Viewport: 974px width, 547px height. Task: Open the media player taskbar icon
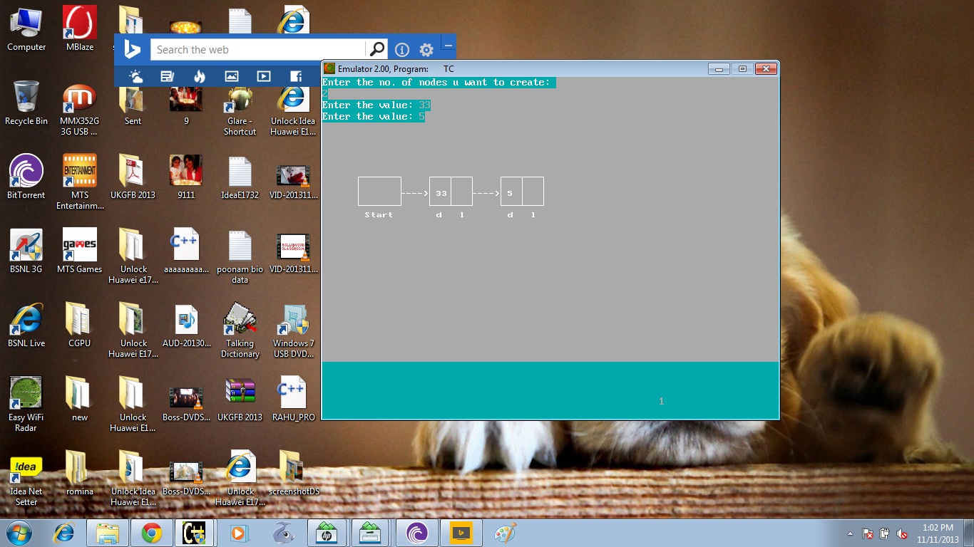[239, 533]
